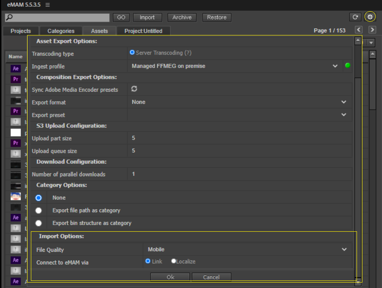Open the eMAM hamburger menu
This screenshot has width=382, height=288.
[48, 5]
